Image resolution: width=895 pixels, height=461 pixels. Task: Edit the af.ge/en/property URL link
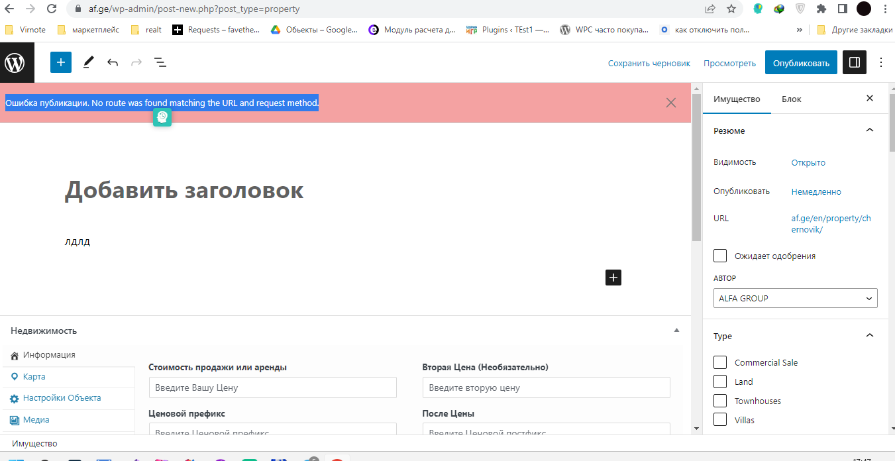click(x=831, y=224)
